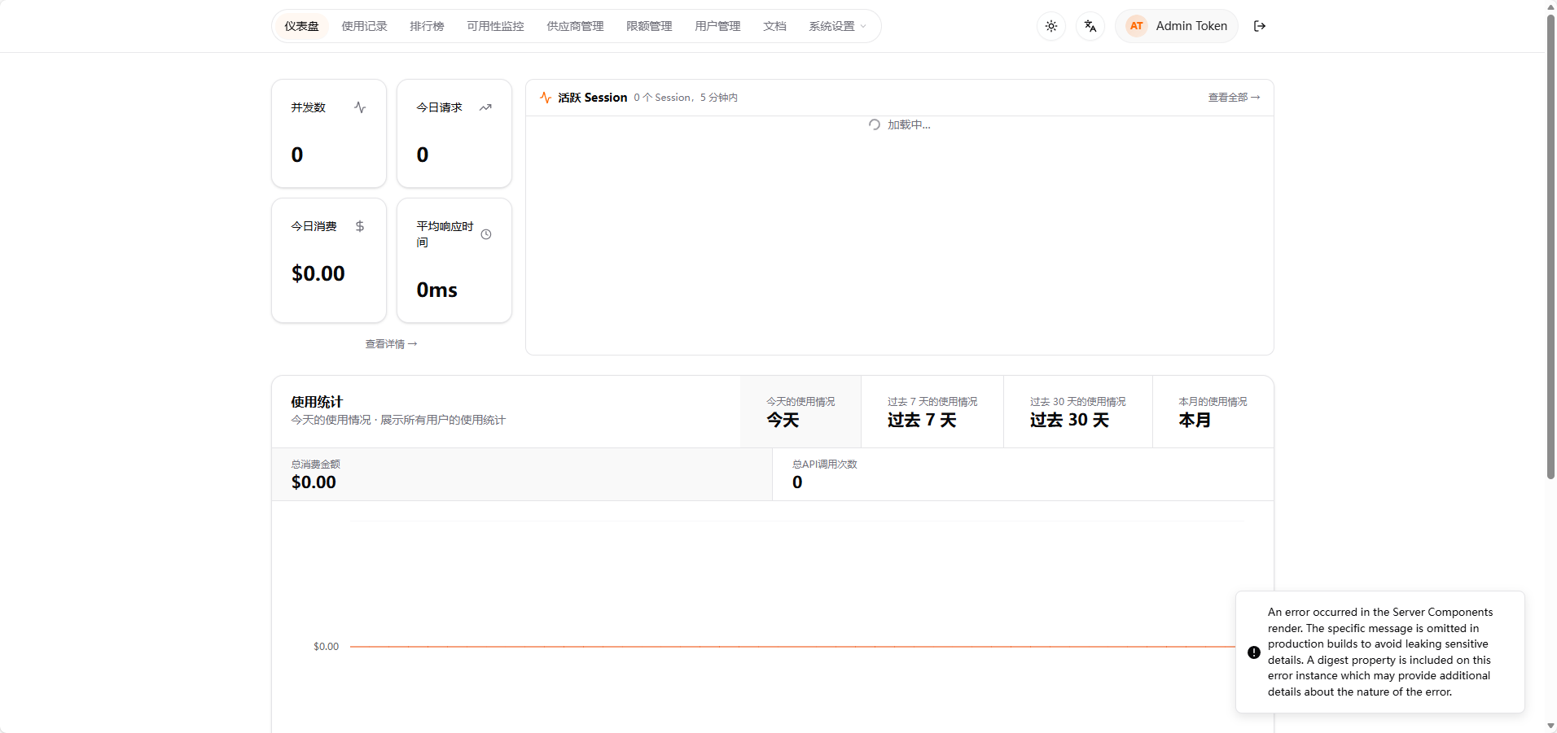This screenshot has width=1557, height=733.
Task: Open 供应商管理 page
Action: click(x=575, y=26)
